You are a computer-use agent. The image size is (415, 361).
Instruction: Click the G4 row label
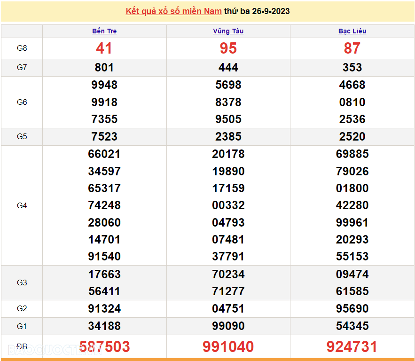point(22,205)
